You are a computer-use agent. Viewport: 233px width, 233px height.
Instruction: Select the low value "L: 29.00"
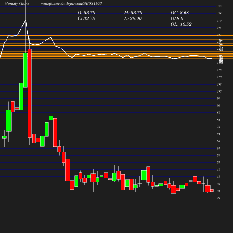[133, 18]
